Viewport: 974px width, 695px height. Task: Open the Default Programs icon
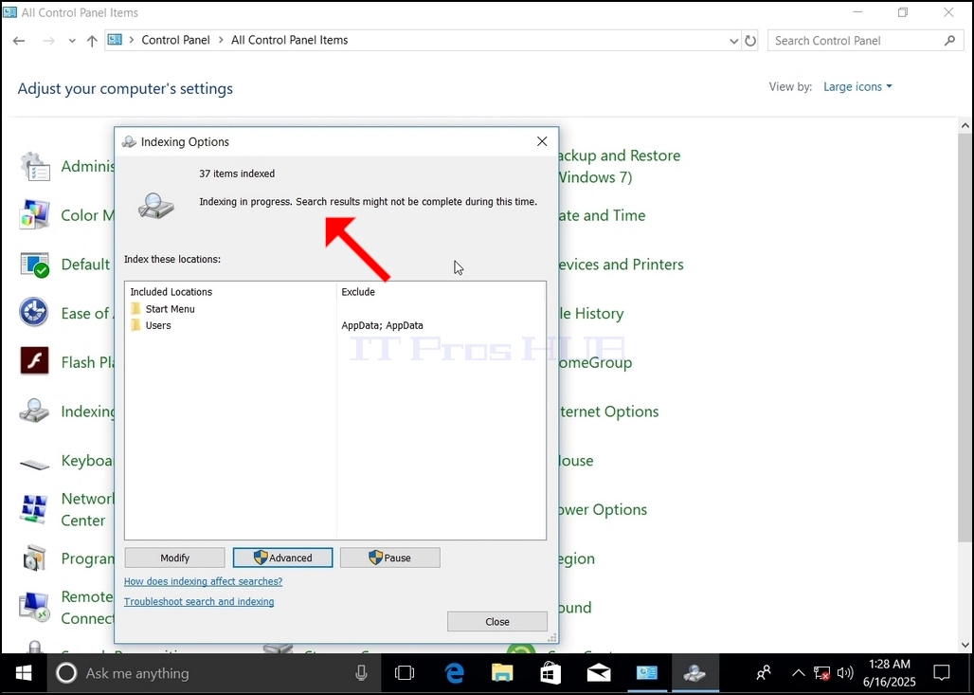[35, 265]
